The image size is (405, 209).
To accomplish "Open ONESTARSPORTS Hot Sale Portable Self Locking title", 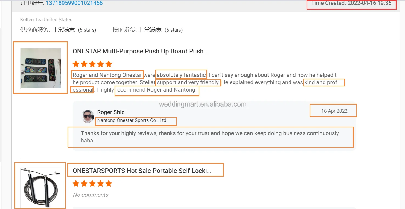I will click(142, 171).
